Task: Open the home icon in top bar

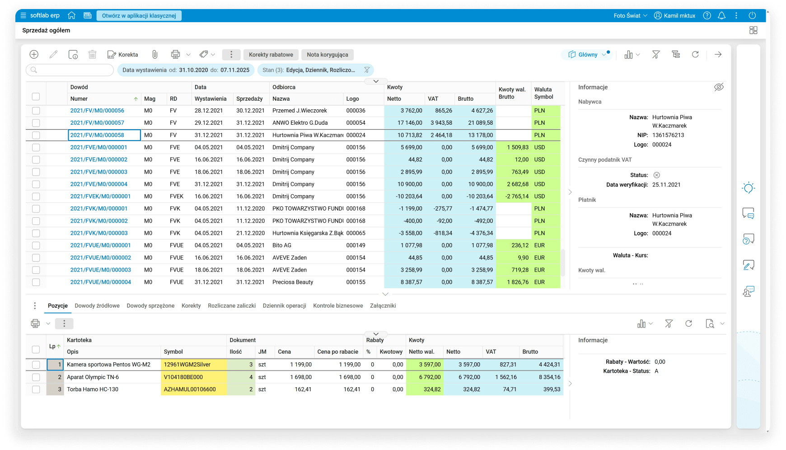Action: point(71,15)
